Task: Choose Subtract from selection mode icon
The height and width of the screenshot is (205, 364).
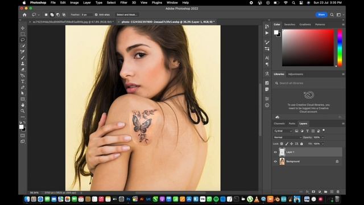Action: coord(58,15)
